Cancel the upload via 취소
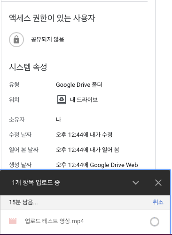 (158, 202)
